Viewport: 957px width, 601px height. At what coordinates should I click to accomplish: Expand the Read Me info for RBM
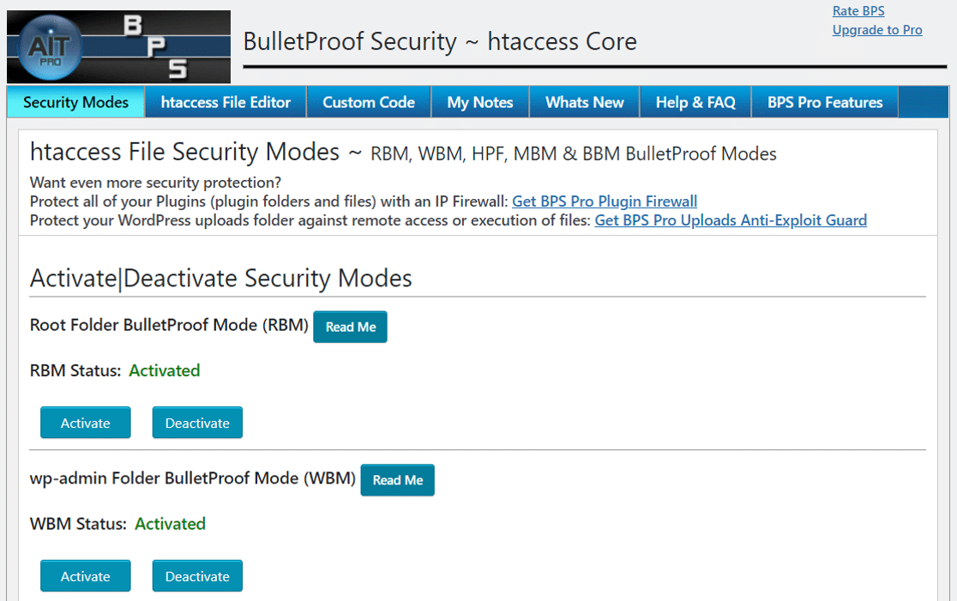tap(350, 327)
